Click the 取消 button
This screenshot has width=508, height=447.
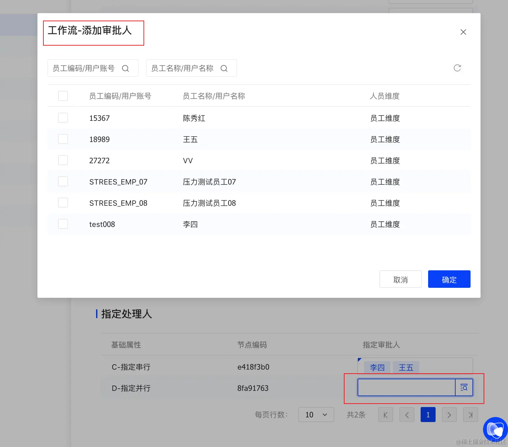click(401, 279)
